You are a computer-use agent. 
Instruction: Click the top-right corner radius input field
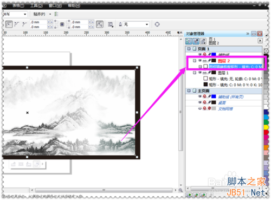pos(79,22)
